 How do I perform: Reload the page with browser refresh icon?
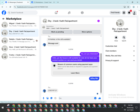pyautogui.click(x=10, y=7)
